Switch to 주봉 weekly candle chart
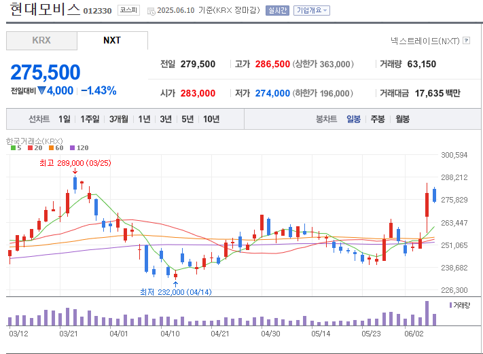 click(x=378, y=119)
